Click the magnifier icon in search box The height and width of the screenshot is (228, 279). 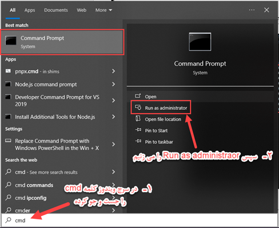click(8, 220)
